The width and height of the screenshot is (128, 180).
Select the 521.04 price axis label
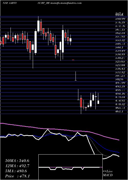point(121,65)
